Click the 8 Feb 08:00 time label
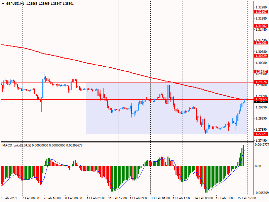Viewport: 269px width, 202px height. tap(74, 198)
